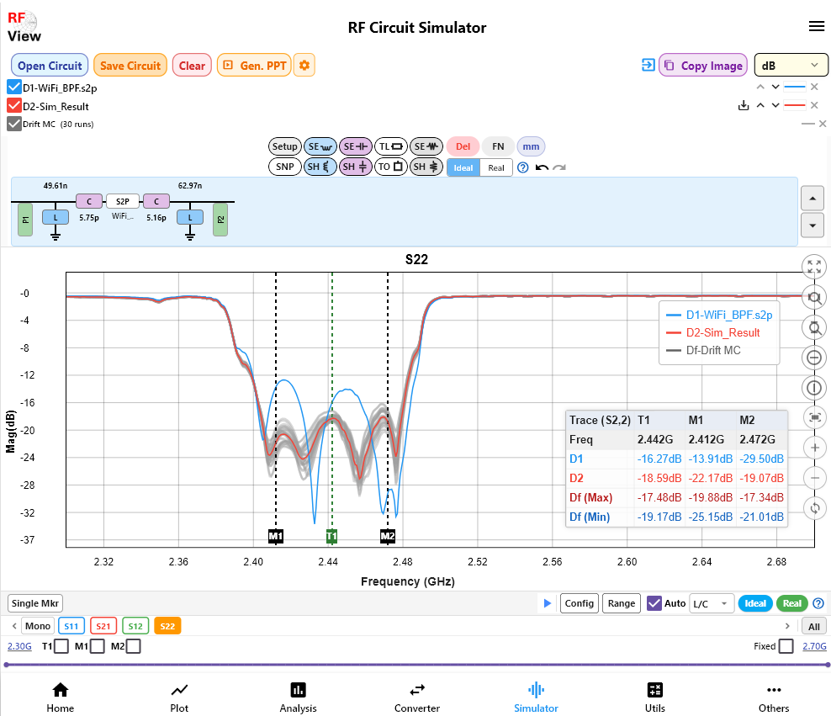Expand the L/C dropdown
This screenshot has width=831, height=716.
tap(712, 603)
